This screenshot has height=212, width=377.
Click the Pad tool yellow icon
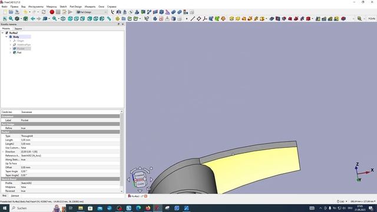(x=232, y=18)
